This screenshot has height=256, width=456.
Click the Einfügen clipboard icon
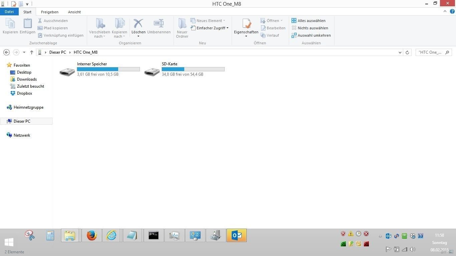[x=27, y=23]
